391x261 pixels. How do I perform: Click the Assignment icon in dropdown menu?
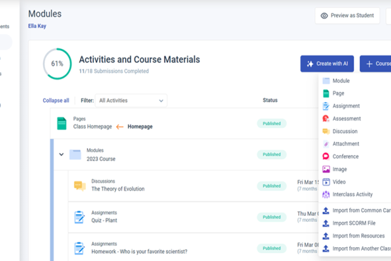click(x=326, y=106)
